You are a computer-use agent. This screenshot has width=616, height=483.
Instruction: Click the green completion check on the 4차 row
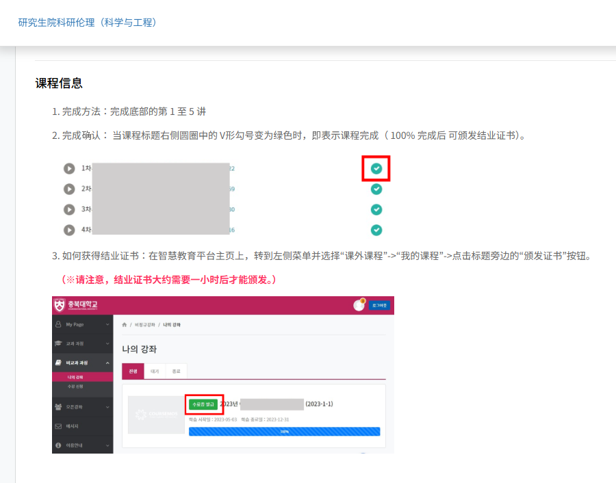(376, 230)
